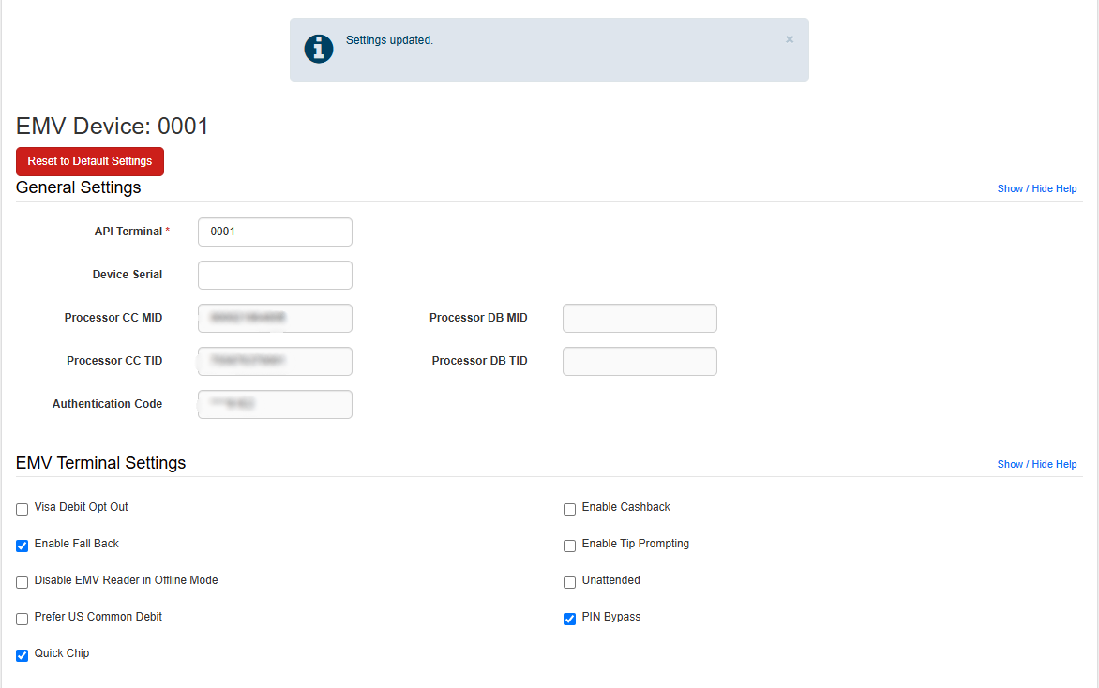
Task: Click the info icon in notification banner
Action: [x=319, y=49]
